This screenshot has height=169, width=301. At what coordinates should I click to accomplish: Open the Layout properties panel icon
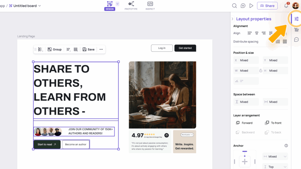[x=296, y=19]
